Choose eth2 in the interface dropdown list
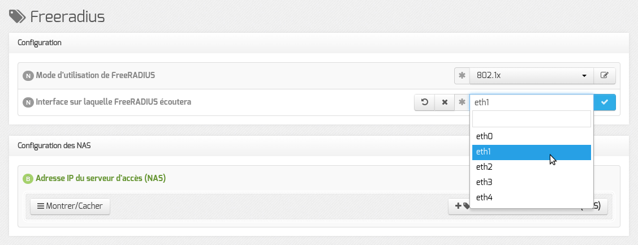The height and width of the screenshot is (245, 638). click(532, 167)
